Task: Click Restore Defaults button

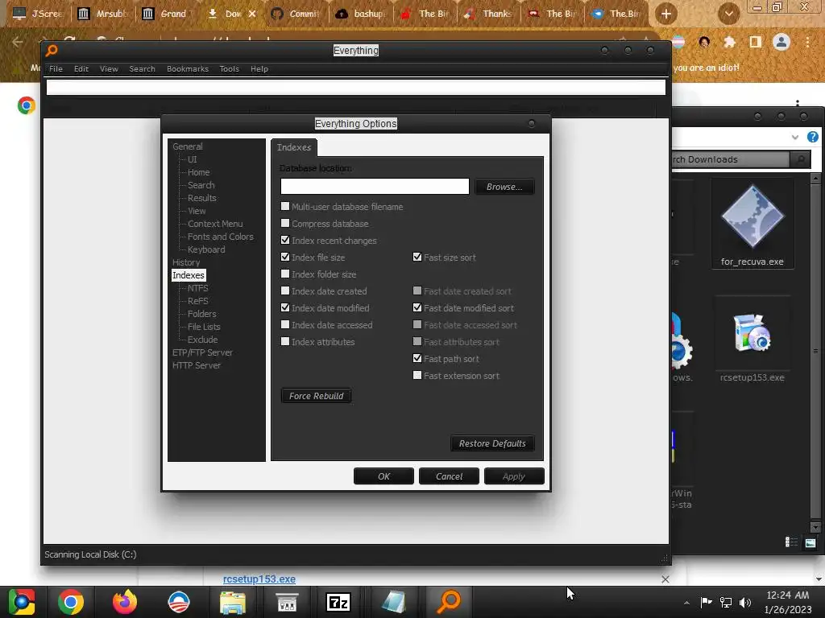Action: [x=492, y=443]
